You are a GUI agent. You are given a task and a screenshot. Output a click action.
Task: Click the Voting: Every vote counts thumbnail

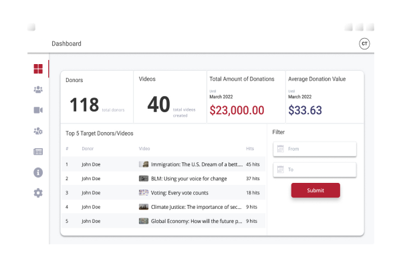click(143, 192)
